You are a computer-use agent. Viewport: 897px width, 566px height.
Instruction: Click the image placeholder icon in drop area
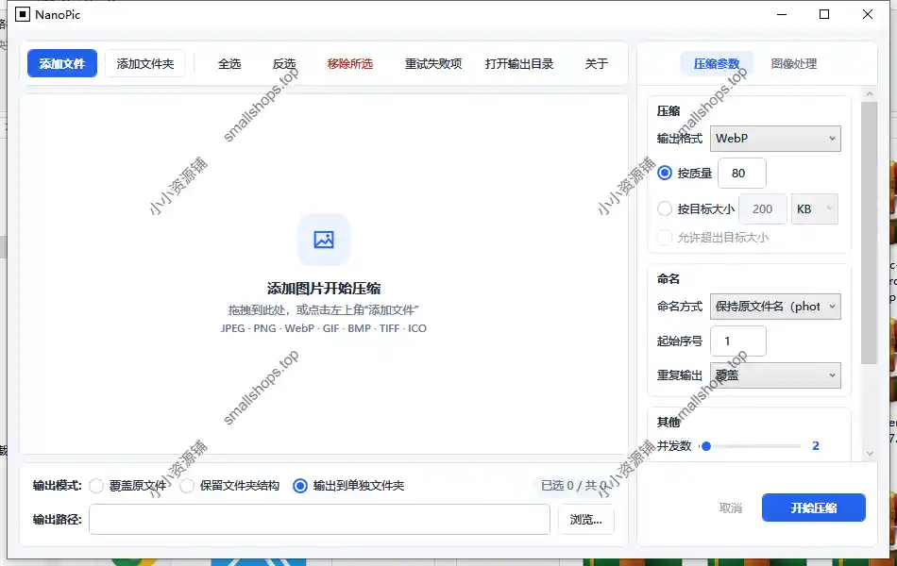[x=324, y=240]
